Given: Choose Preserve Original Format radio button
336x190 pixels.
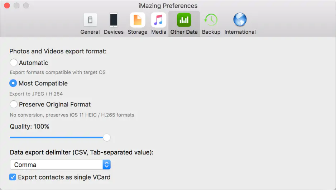Looking at the screenshot, I should 14,104.
